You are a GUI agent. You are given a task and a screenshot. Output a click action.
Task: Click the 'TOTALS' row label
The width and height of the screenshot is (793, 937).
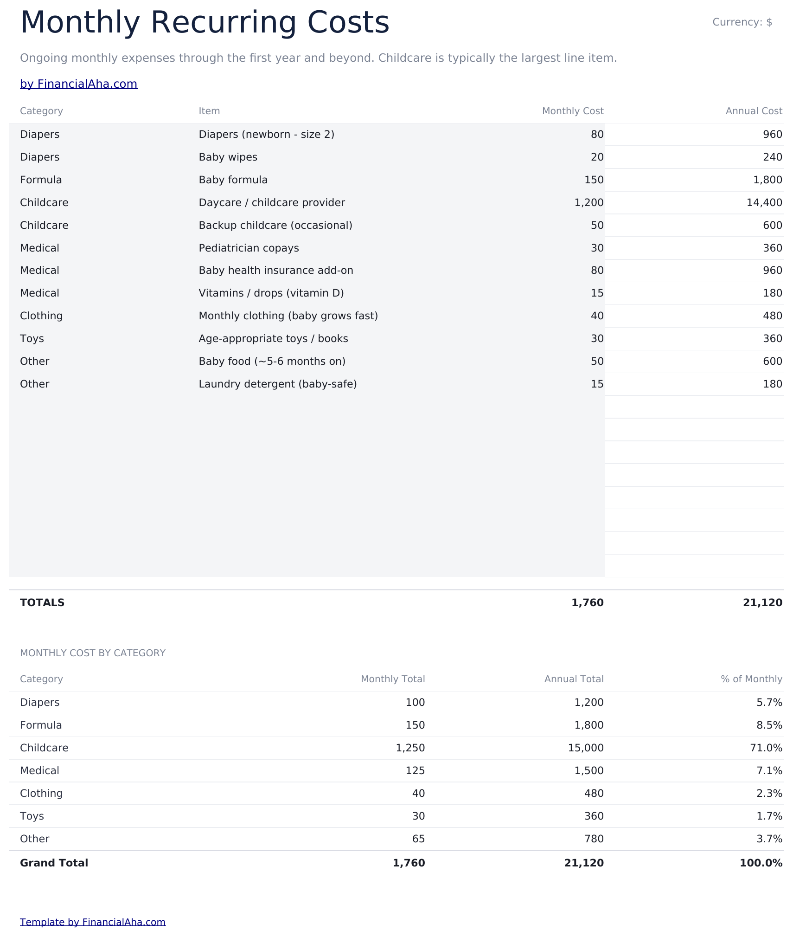(x=42, y=603)
